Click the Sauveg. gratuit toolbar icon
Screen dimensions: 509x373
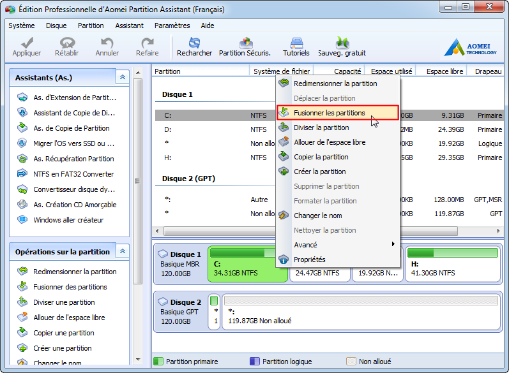tap(342, 43)
